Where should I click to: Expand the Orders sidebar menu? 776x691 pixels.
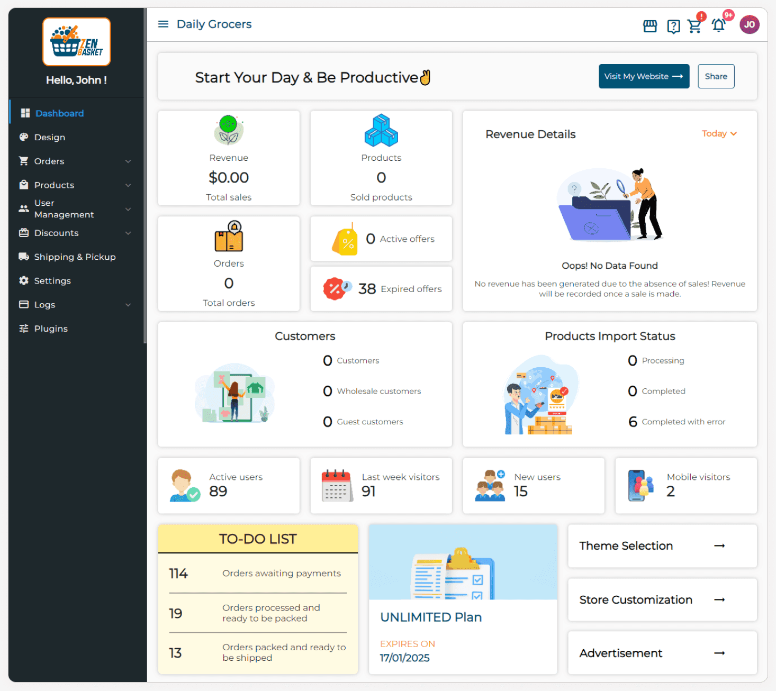(x=76, y=161)
